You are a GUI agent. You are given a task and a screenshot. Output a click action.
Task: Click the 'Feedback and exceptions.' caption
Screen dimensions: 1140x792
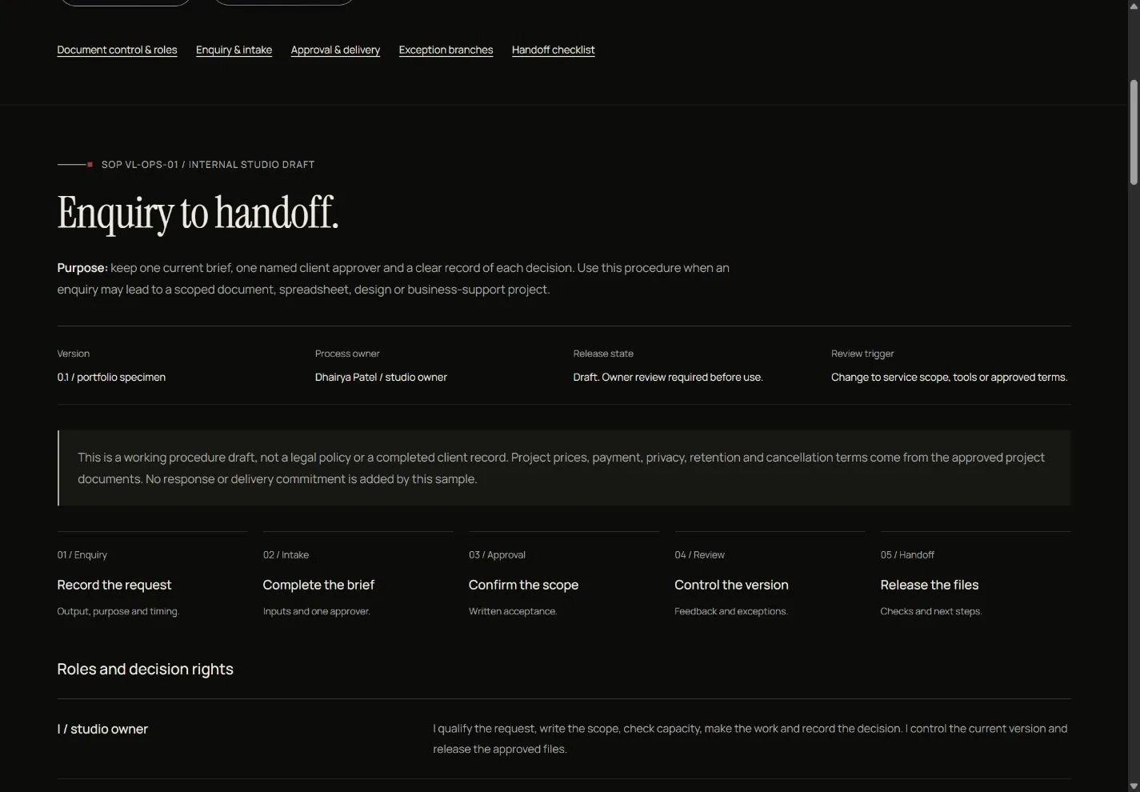(x=731, y=611)
